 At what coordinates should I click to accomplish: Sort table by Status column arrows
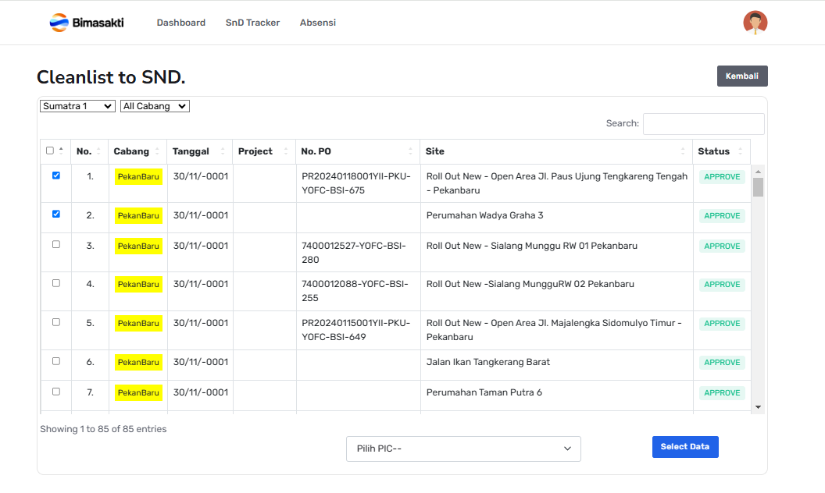point(739,151)
